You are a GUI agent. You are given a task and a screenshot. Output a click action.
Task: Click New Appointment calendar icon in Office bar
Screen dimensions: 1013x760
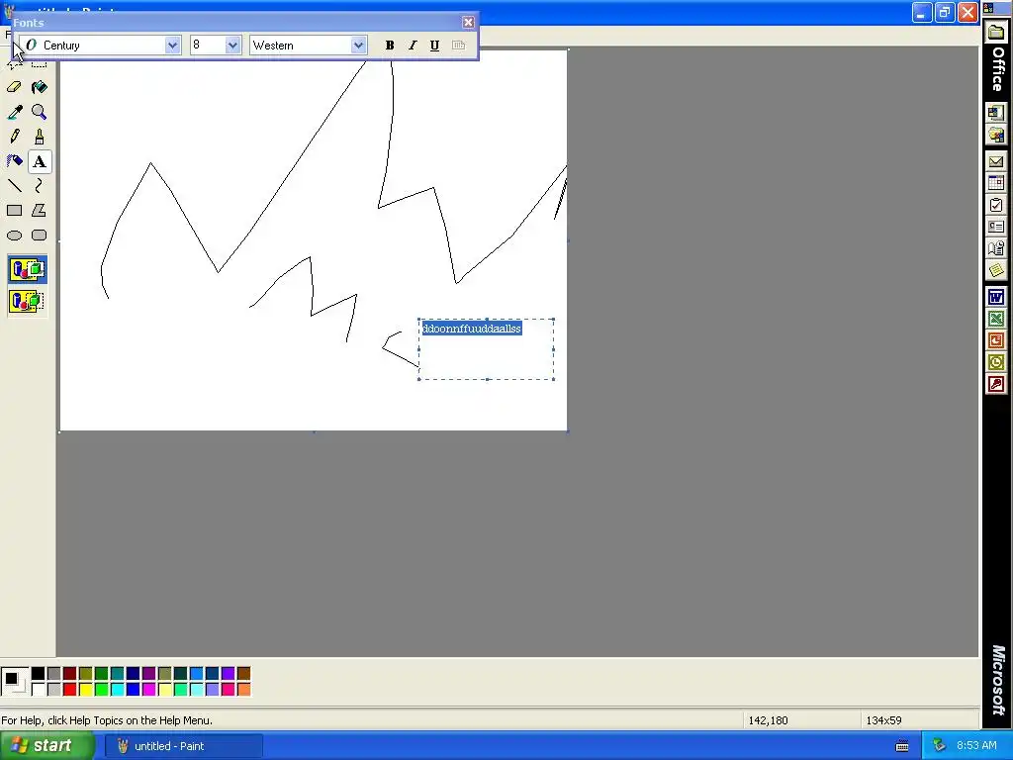point(996,183)
